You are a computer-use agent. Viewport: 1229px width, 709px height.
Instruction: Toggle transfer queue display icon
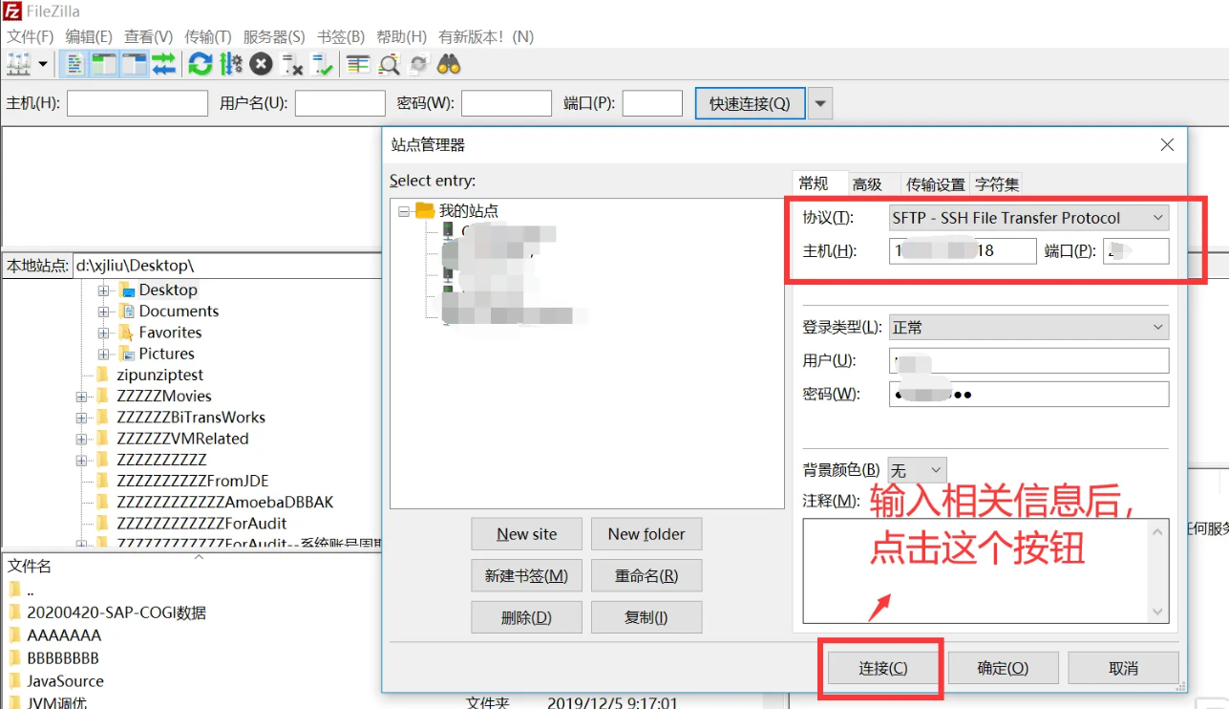coord(163,64)
